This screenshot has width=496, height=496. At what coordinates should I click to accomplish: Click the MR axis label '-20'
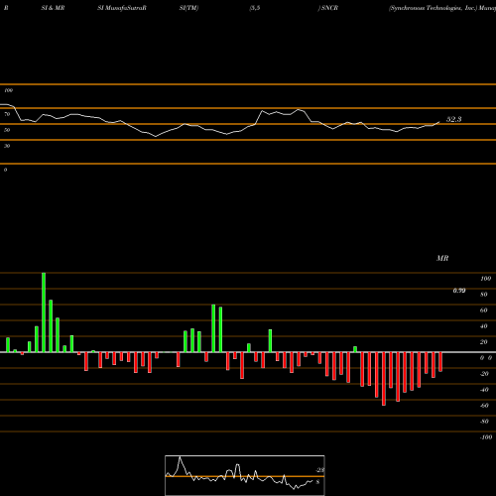(484, 374)
